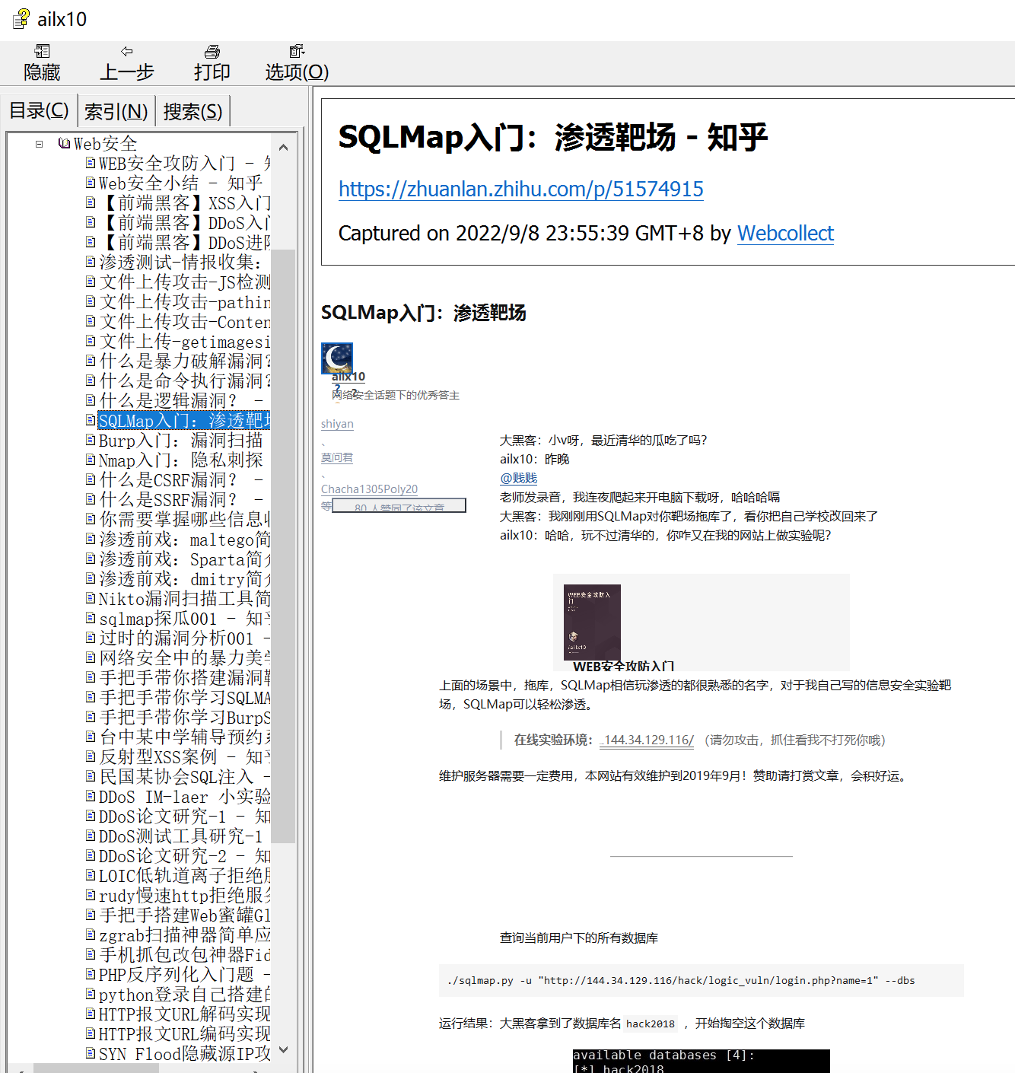
Task: Switch to the 索引(N) index tab
Action: coord(116,112)
